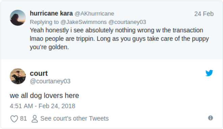Click the 81 likes count

point(23,119)
